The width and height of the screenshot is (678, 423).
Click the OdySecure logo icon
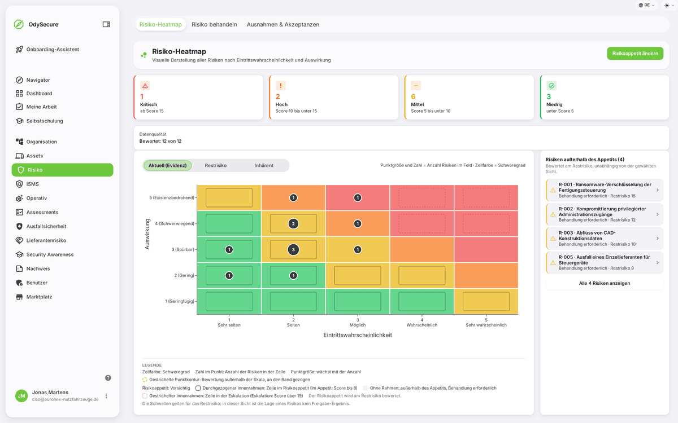[x=19, y=24]
